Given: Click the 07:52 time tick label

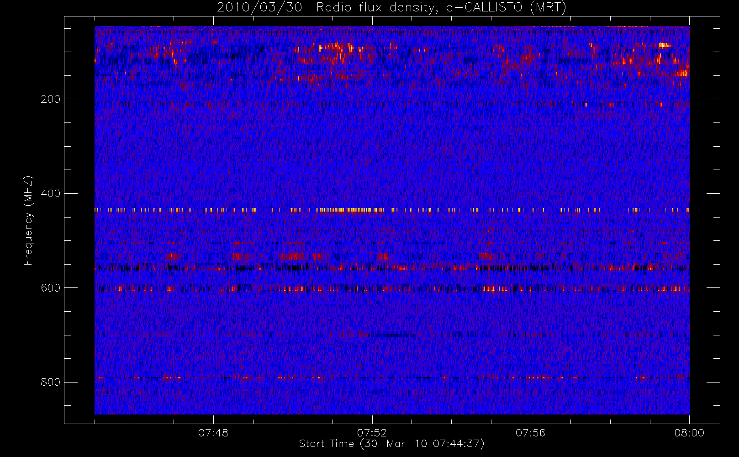Looking at the screenshot, I should click(372, 433).
